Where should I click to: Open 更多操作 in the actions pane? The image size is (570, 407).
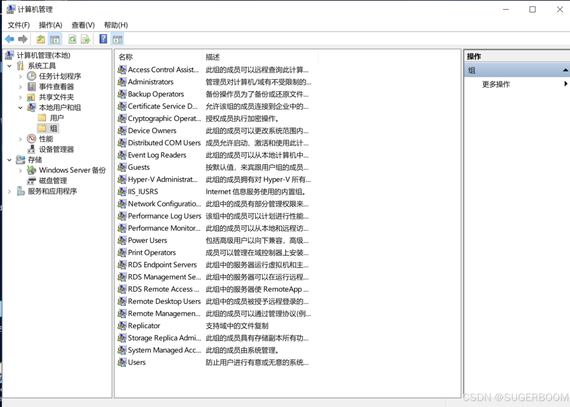[x=496, y=84]
